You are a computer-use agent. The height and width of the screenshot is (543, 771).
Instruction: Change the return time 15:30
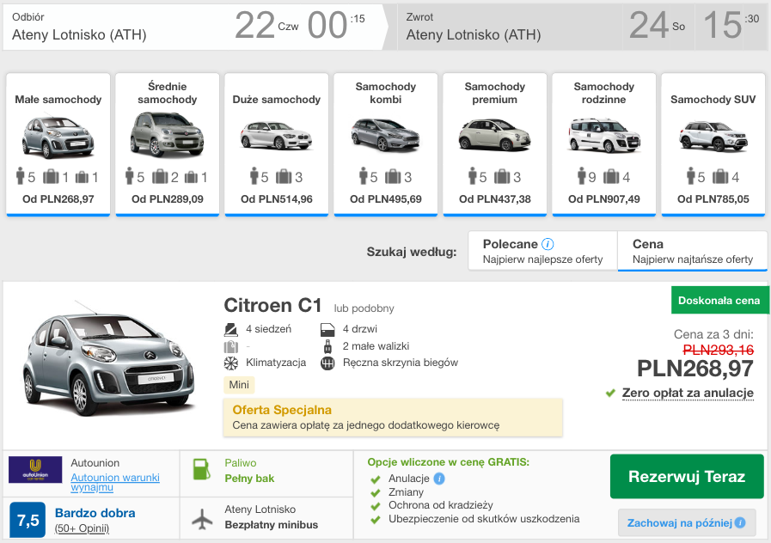[x=731, y=26]
